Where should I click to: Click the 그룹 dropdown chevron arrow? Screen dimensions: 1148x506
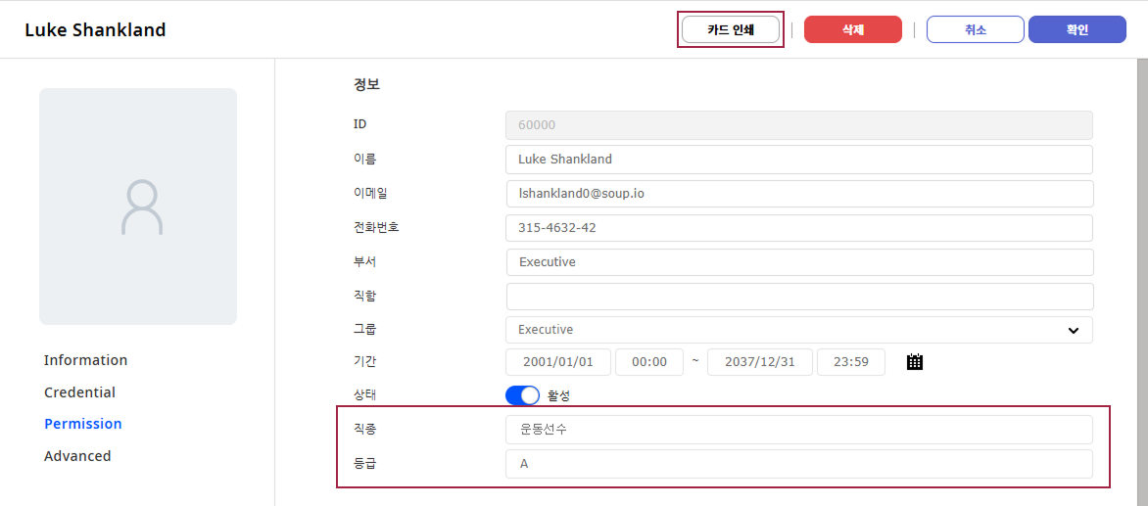point(1074,330)
